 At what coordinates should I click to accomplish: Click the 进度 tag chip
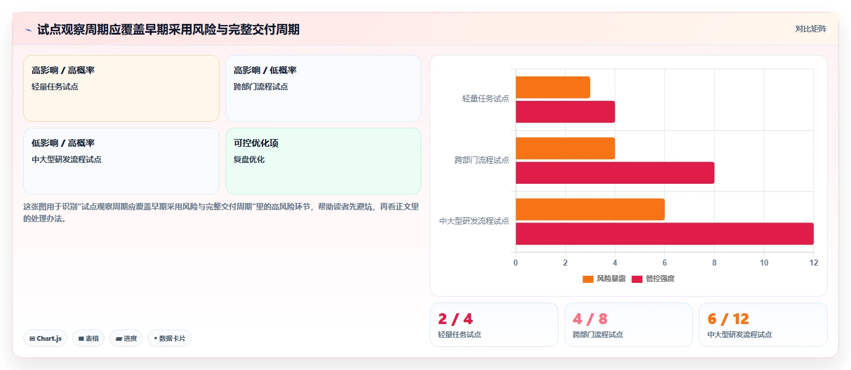pyautogui.click(x=126, y=338)
